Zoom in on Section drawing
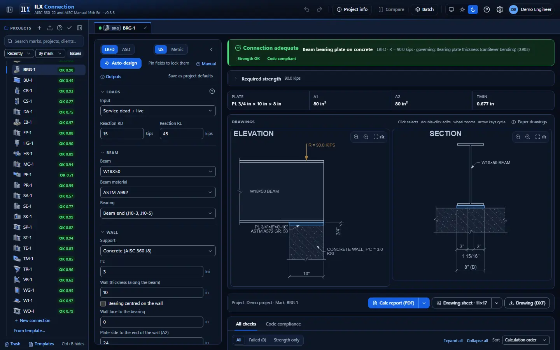Image resolution: width=560 pixels, height=350 pixels. click(518, 137)
